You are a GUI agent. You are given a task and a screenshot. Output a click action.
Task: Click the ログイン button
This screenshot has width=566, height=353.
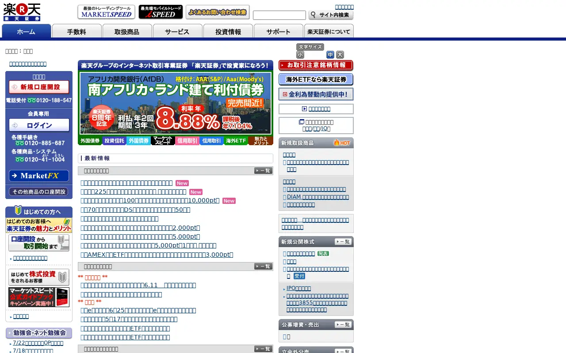[x=39, y=125]
